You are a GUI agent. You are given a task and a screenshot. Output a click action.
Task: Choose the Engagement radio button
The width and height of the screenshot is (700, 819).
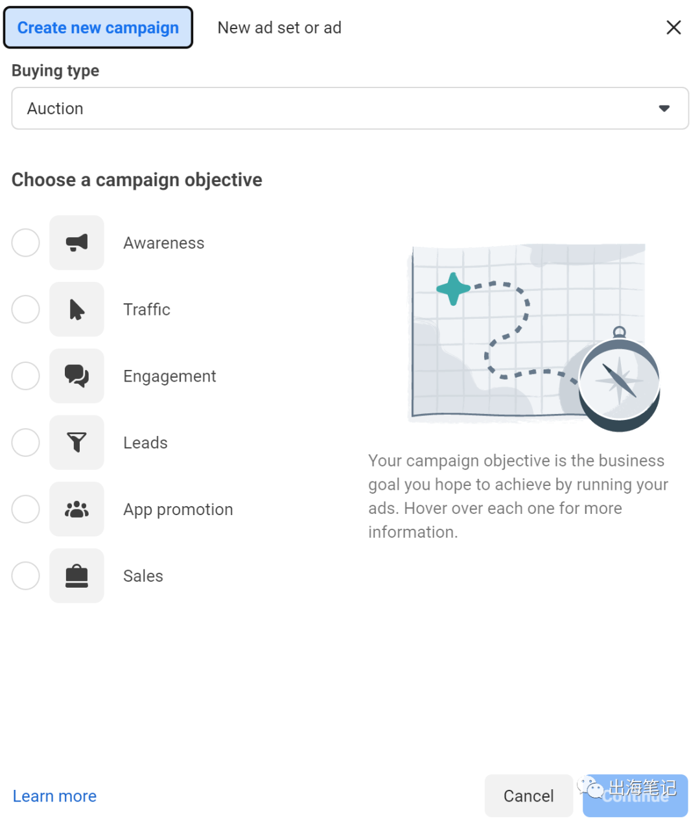[x=26, y=376]
